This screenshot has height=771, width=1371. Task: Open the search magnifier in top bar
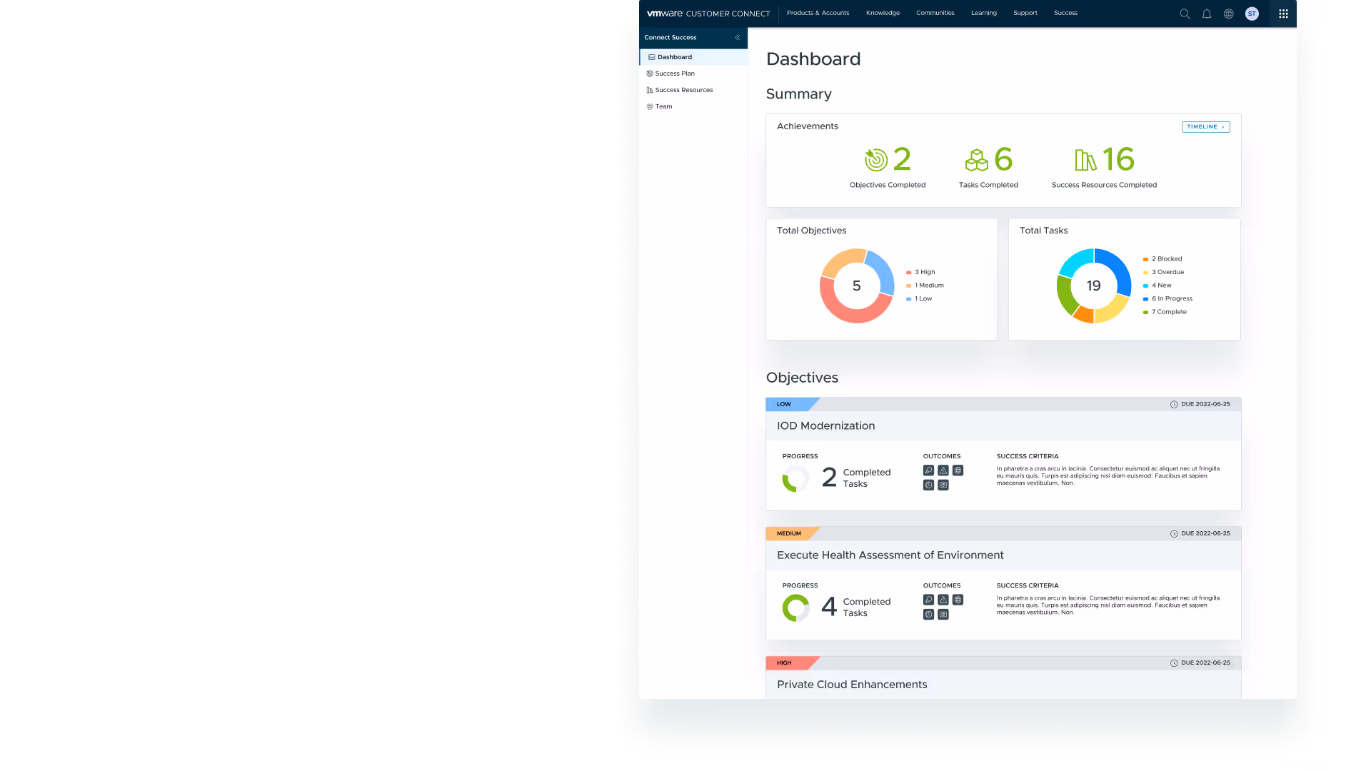[x=1185, y=14]
